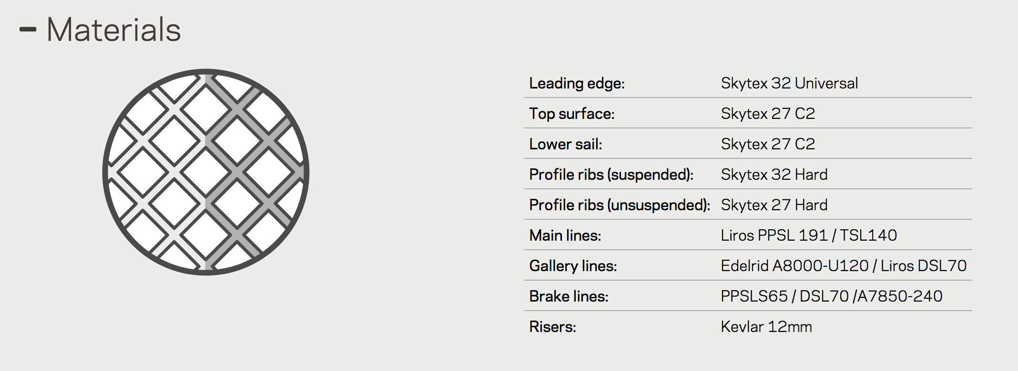1018x371 pixels.
Task: Select the Risers label
Action: [552, 327]
